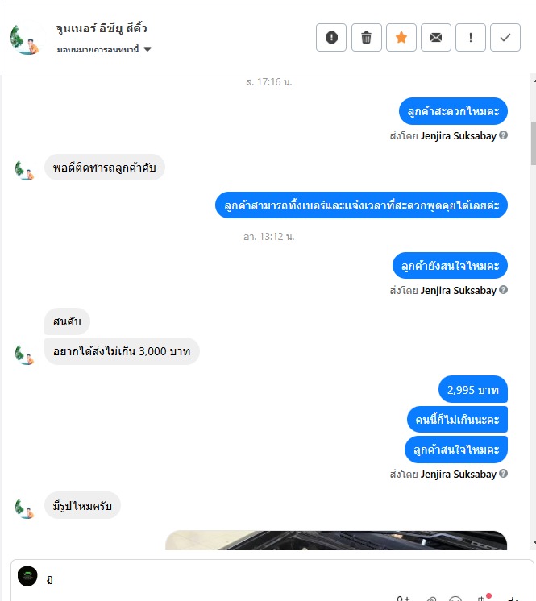This screenshot has height=601, width=536.
Task: Toggle the orange star follow-up icon
Action: (401, 38)
